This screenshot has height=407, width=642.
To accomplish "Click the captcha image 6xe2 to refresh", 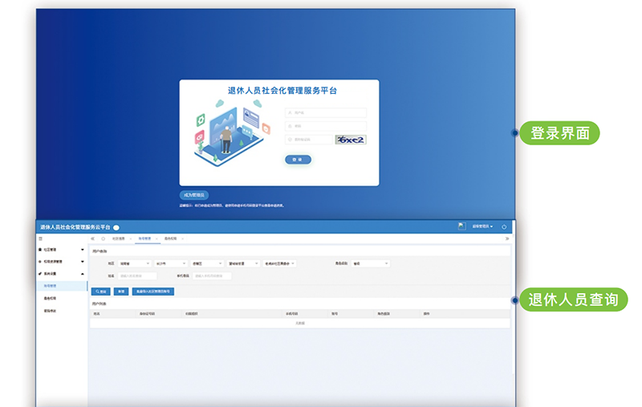I will 351,140.
